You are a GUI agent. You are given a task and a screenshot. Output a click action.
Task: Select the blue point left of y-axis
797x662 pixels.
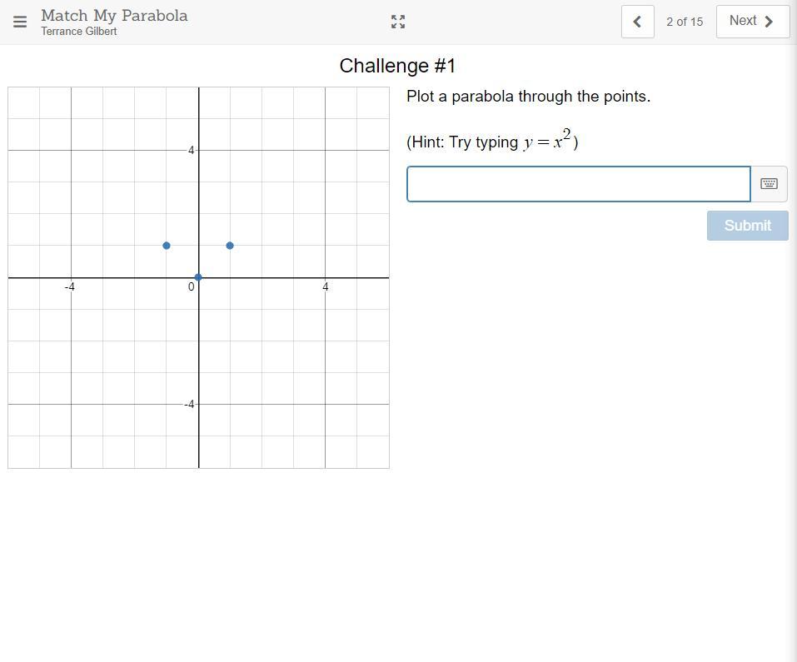tap(167, 246)
